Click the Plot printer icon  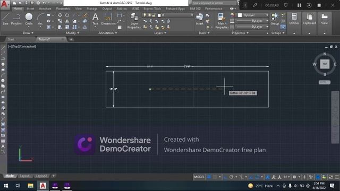pos(38,3)
